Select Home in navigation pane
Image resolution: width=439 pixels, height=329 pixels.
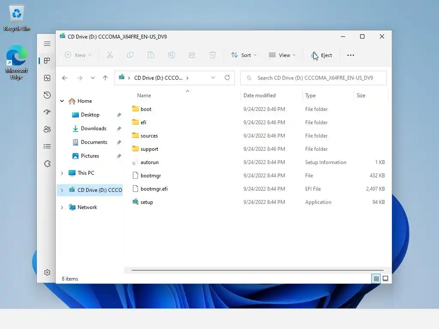pos(84,101)
